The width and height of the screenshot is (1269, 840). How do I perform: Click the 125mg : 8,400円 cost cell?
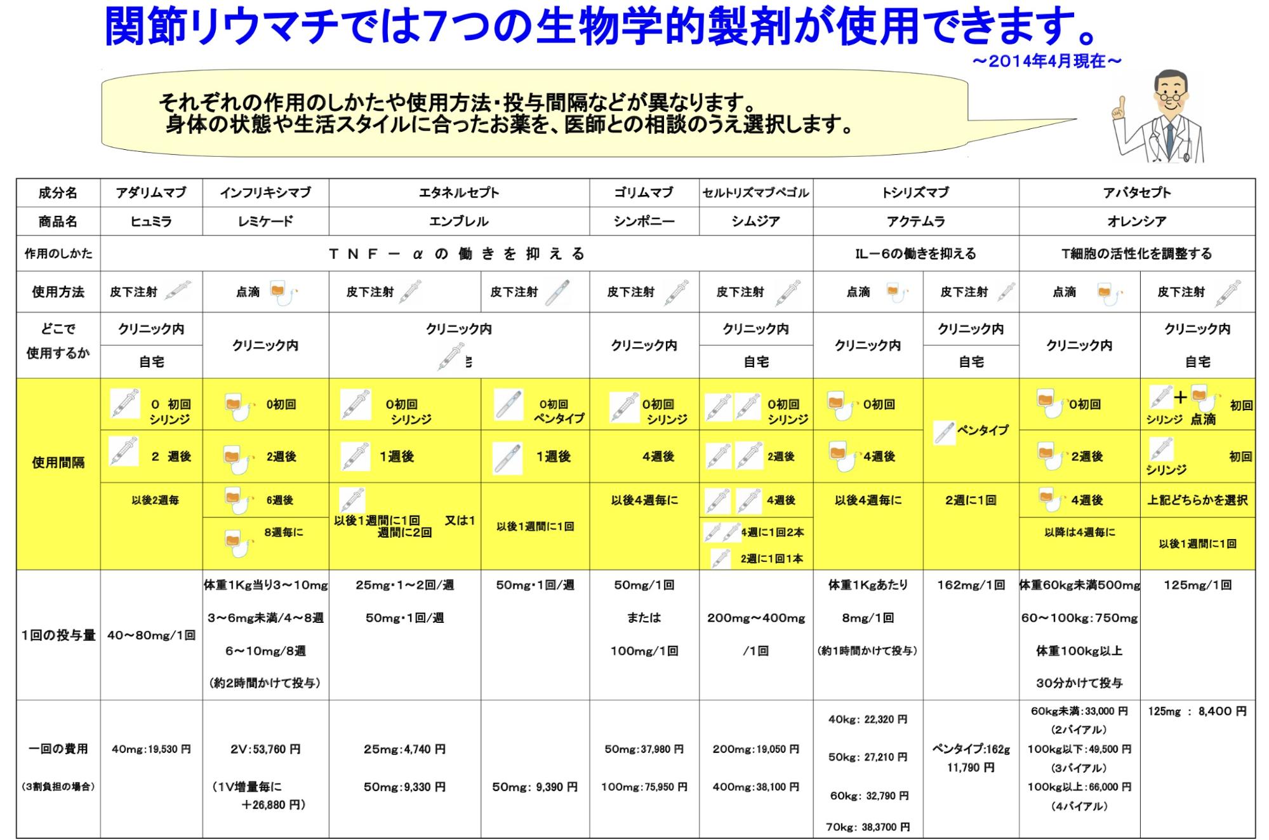pos(1197,712)
